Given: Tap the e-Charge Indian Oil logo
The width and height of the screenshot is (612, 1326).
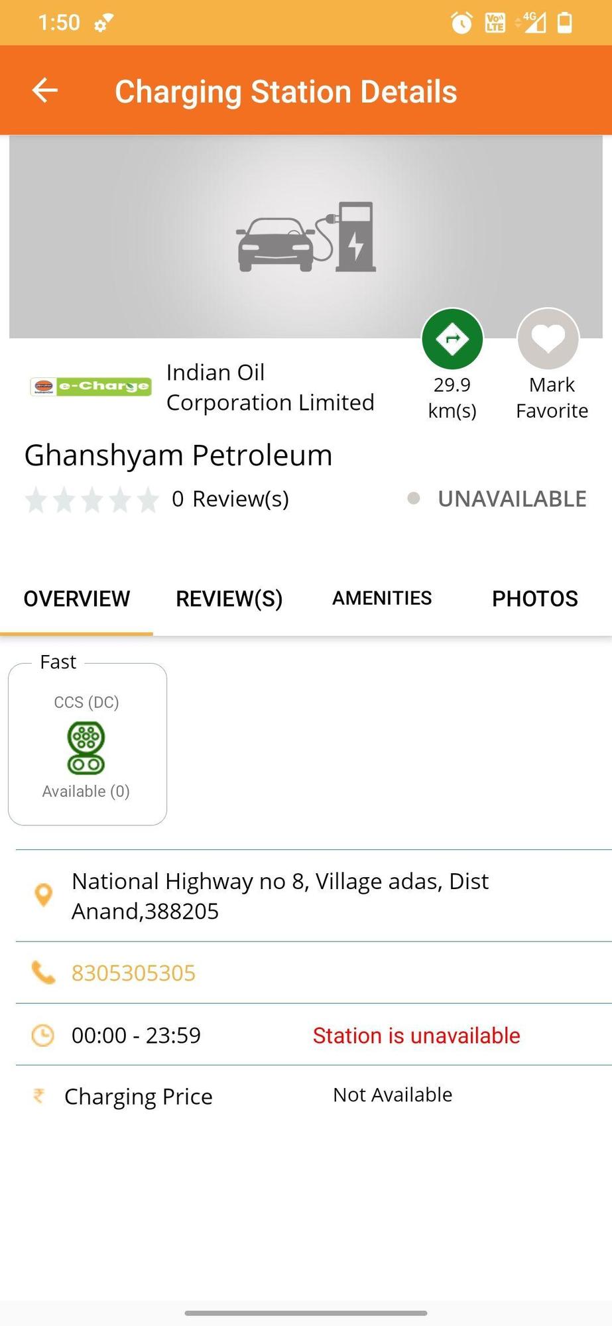Looking at the screenshot, I should click(91, 387).
